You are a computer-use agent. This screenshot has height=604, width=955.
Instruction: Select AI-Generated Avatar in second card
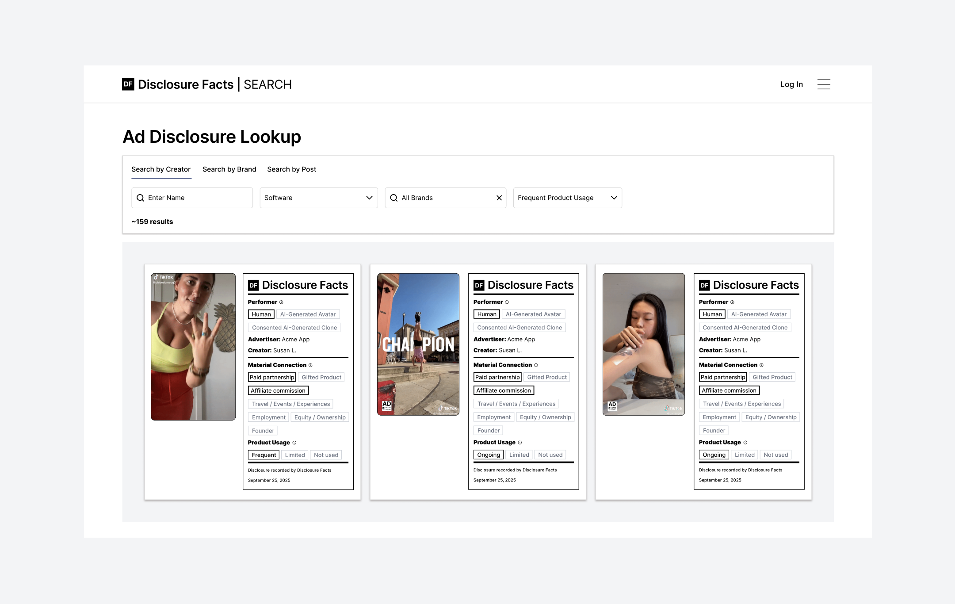pos(533,314)
